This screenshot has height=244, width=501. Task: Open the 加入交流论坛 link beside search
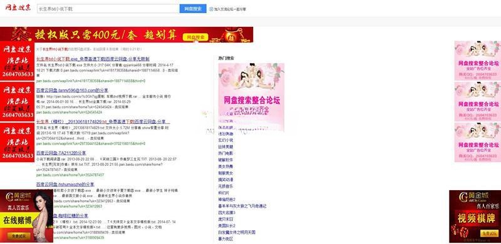pos(230,9)
